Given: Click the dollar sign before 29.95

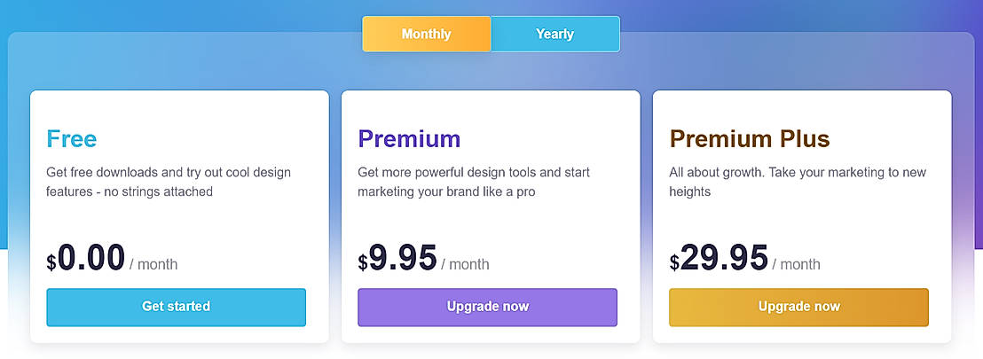Looking at the screenshot, I should click(x=674, y=262).
